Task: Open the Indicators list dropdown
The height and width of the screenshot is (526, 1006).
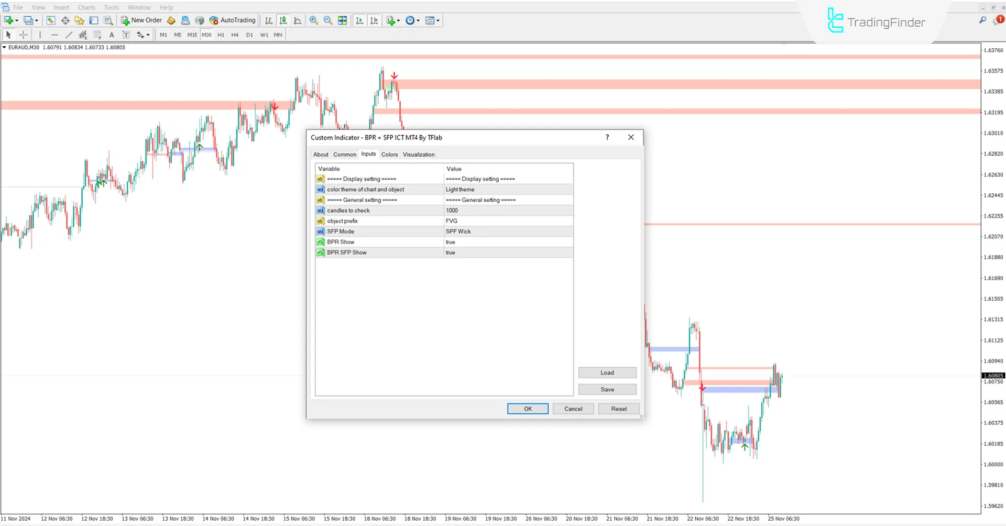Action: pos(399,20)
